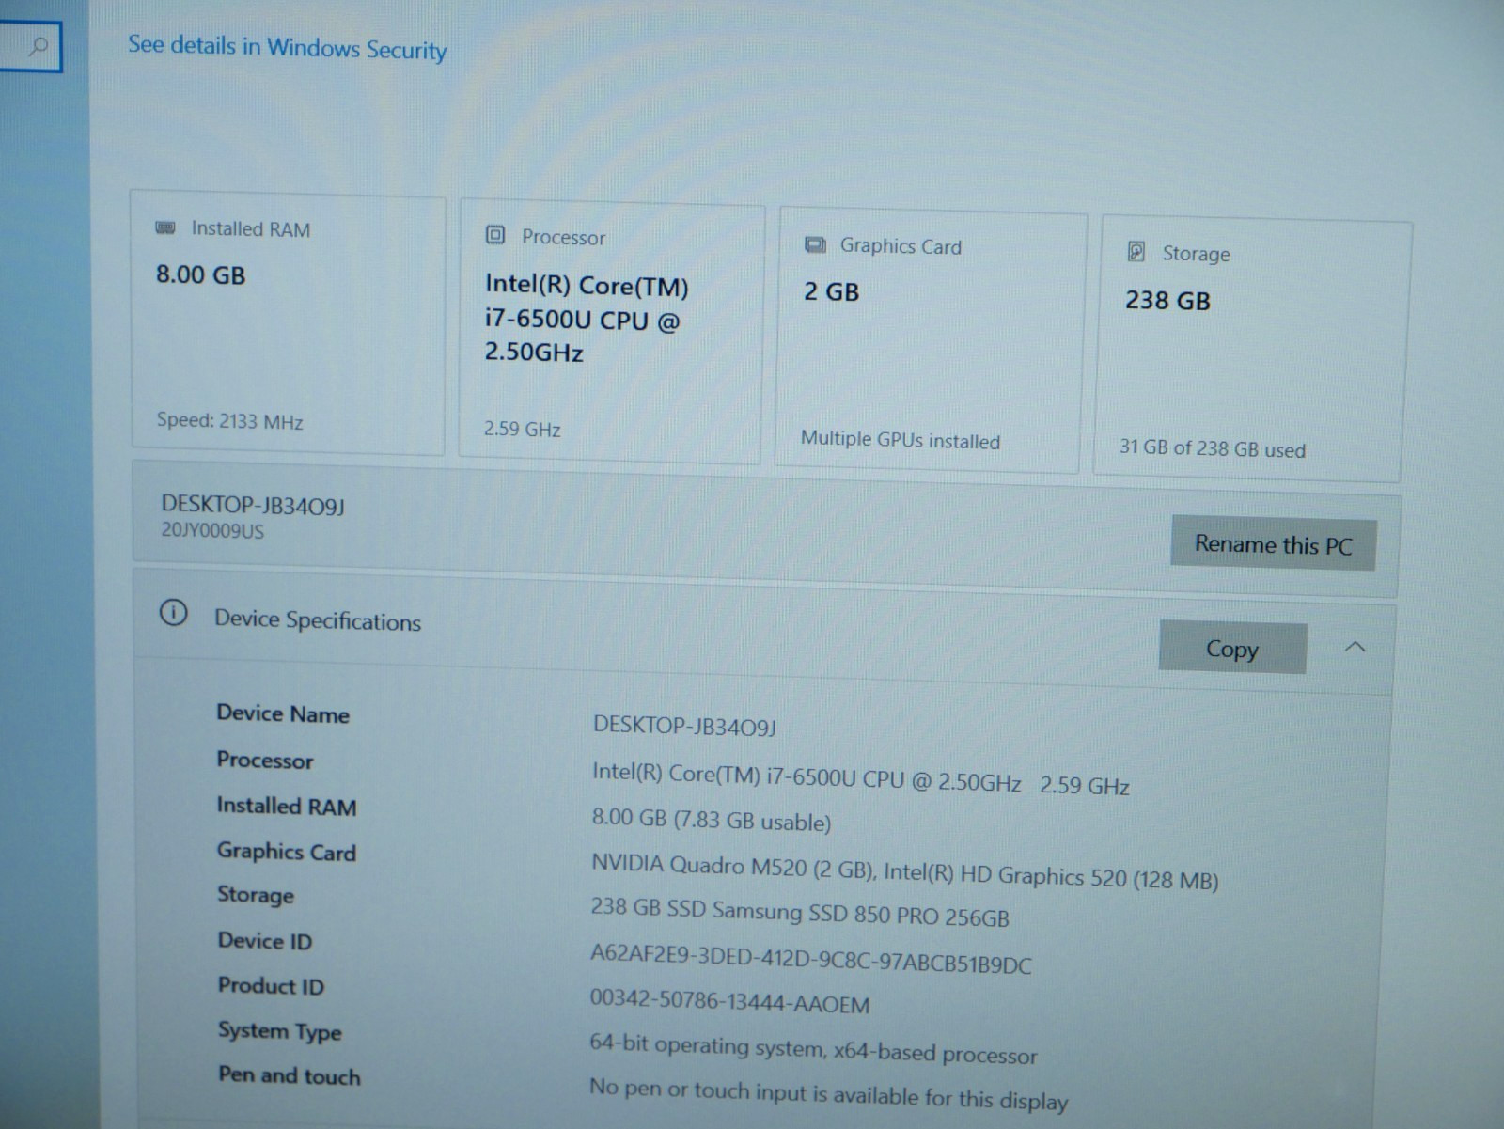
Task: Select Speed: 2133 MHz text
Action: tap(229, 421)
